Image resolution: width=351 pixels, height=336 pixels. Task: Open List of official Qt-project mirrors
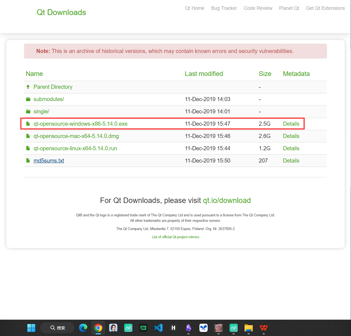point(175,237)
